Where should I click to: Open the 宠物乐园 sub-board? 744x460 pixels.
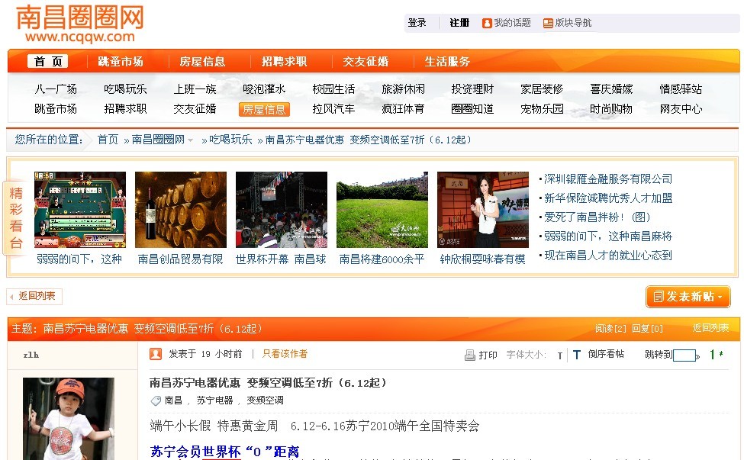pos(542,109)
